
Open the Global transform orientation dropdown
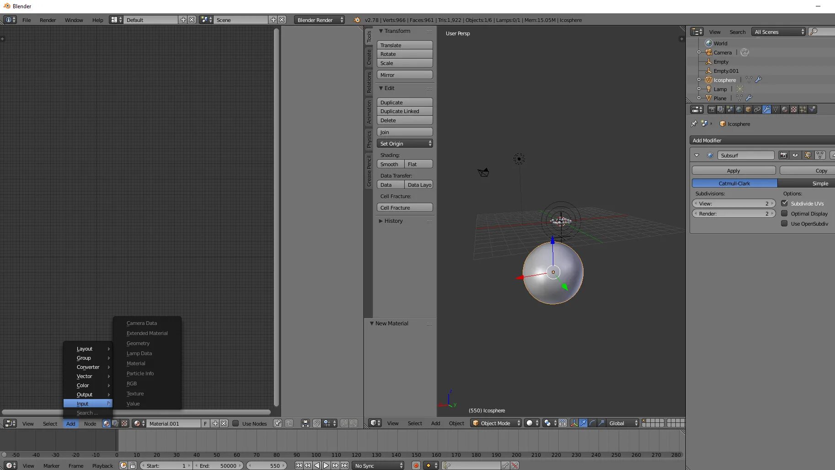coord(623,423)
